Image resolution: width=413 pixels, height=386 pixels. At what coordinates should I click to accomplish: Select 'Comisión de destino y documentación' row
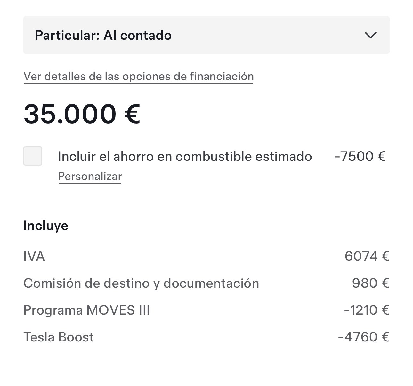[141, 283]
